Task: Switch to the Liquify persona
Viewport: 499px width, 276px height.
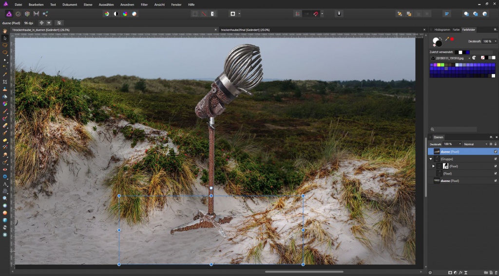Action: tap(18, 14)
